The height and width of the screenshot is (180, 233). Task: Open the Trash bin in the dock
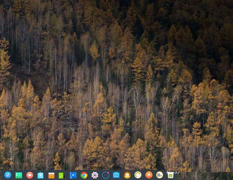click(170, 175)
